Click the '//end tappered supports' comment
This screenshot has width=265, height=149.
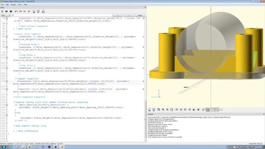point(29,97)
